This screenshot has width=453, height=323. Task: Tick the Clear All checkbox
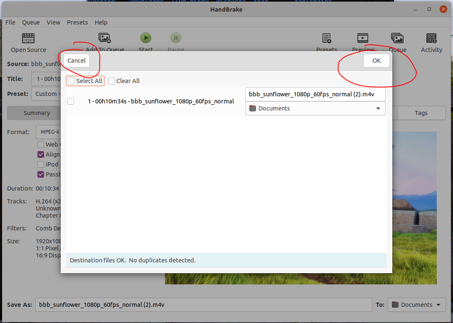tap(111, 81)
